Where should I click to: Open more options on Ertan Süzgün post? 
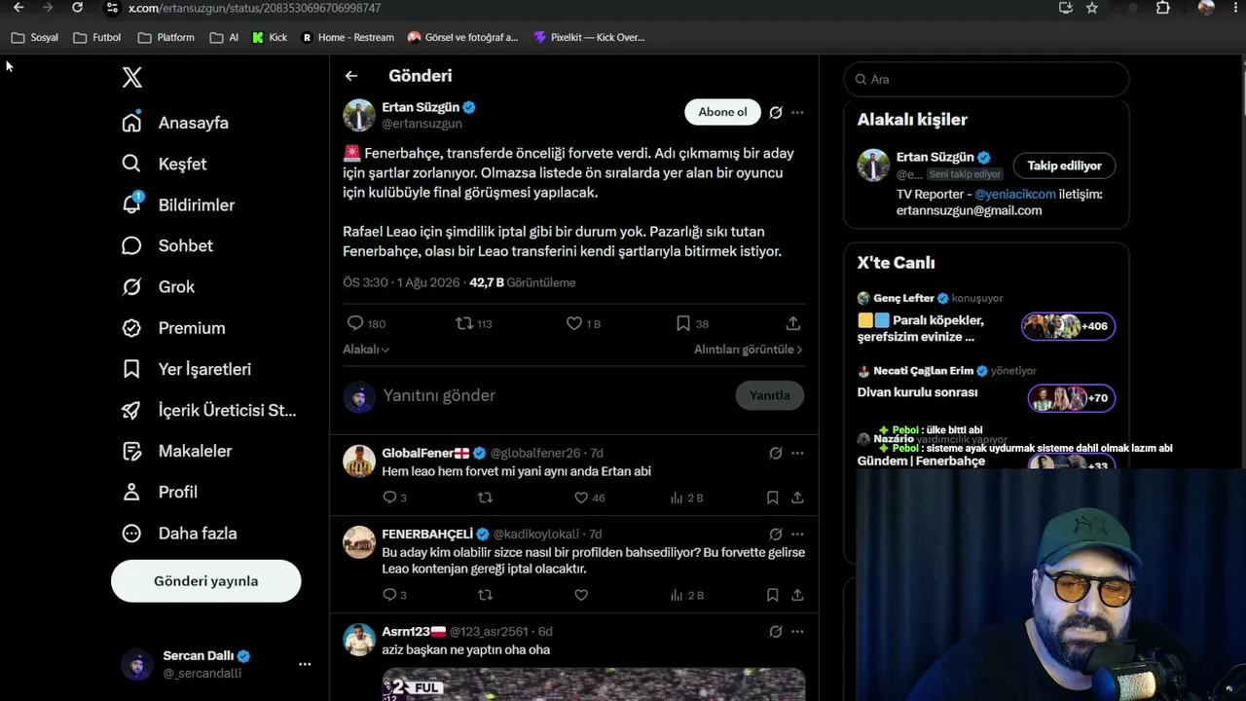(x=797, y=112)
